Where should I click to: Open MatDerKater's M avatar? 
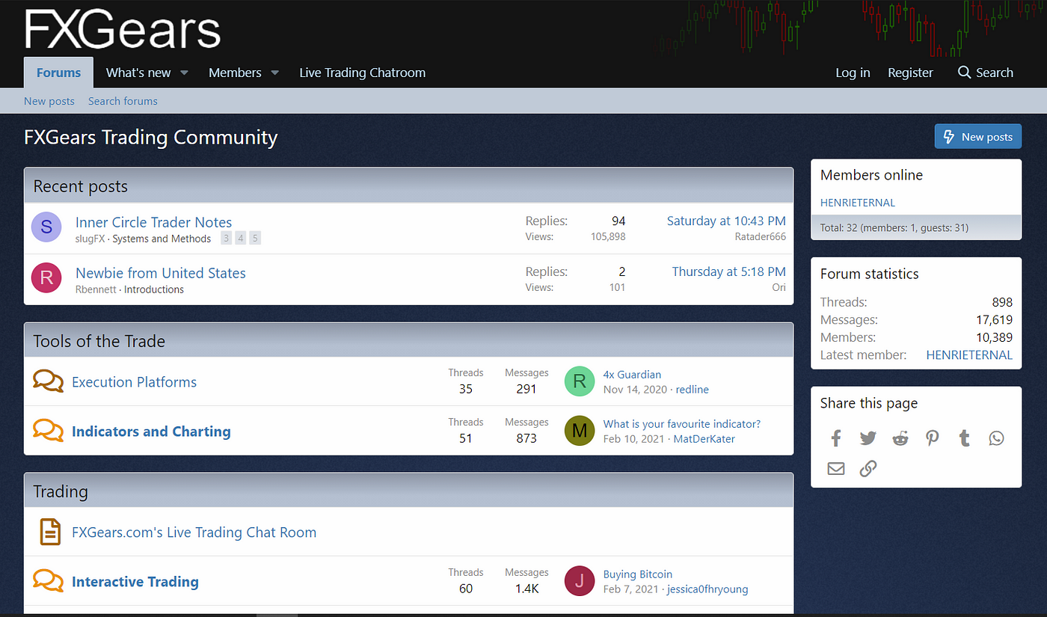[x=579, y=431]
